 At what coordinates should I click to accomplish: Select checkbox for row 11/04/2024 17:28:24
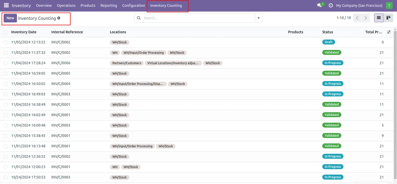pyautogui.click(x=6, y=63)
